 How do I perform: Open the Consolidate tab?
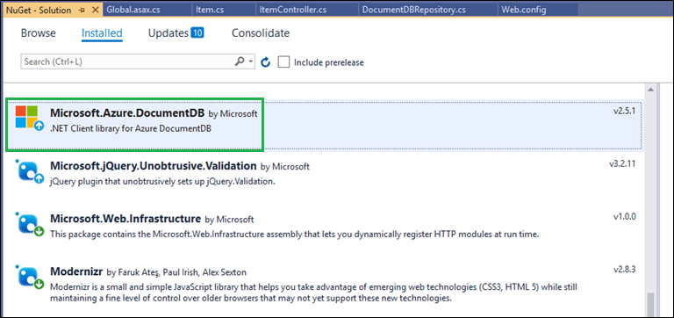(x=261, y=33)
